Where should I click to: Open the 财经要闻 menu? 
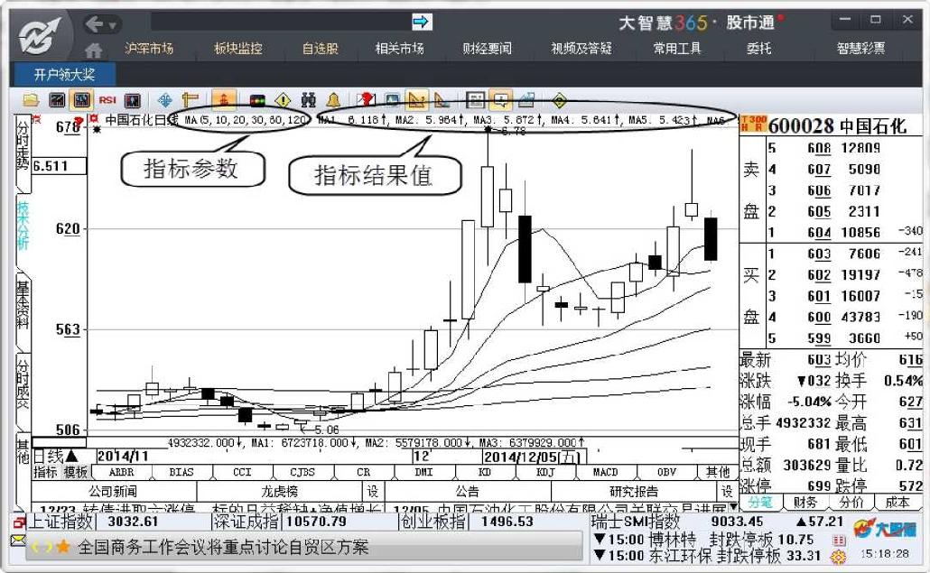point(487,49)
